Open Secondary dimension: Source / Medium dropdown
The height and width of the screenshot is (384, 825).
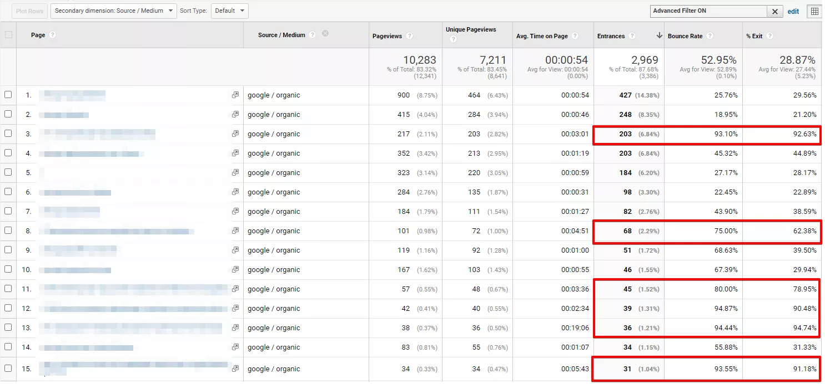tap(114, 11)
